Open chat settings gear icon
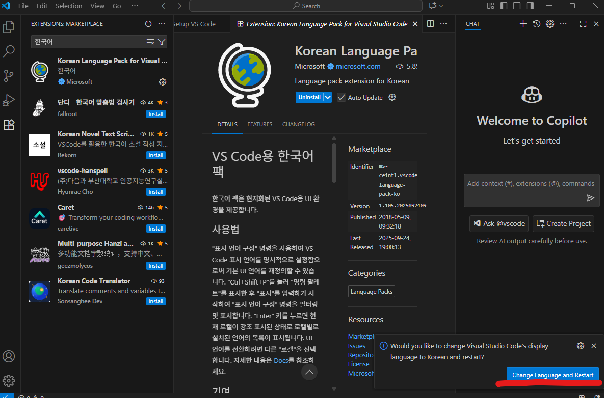The height and width of the screenshot is (398, 604). click(x=550, y=24)
